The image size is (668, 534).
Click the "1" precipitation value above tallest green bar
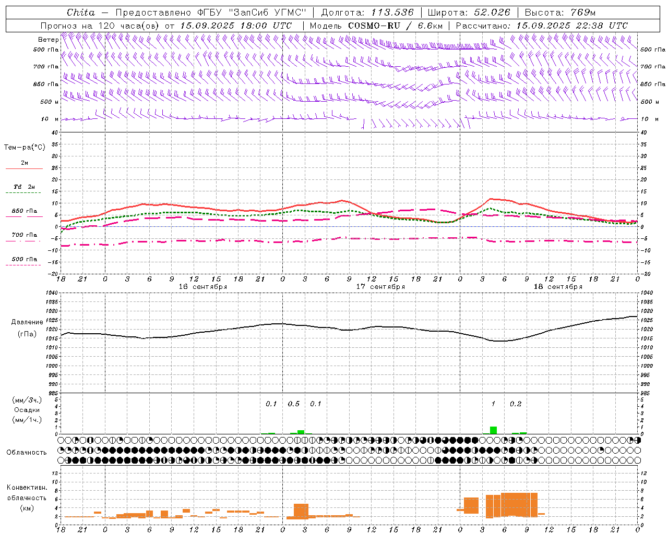pyautogui.click(x=493, y=404)
